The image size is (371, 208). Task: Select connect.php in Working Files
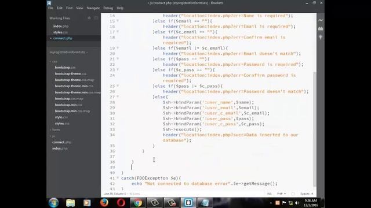tap(63, 38)
